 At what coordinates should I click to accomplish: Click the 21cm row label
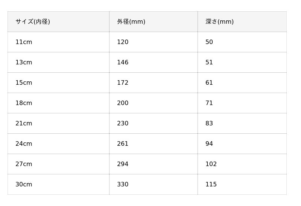coord(24,124)
